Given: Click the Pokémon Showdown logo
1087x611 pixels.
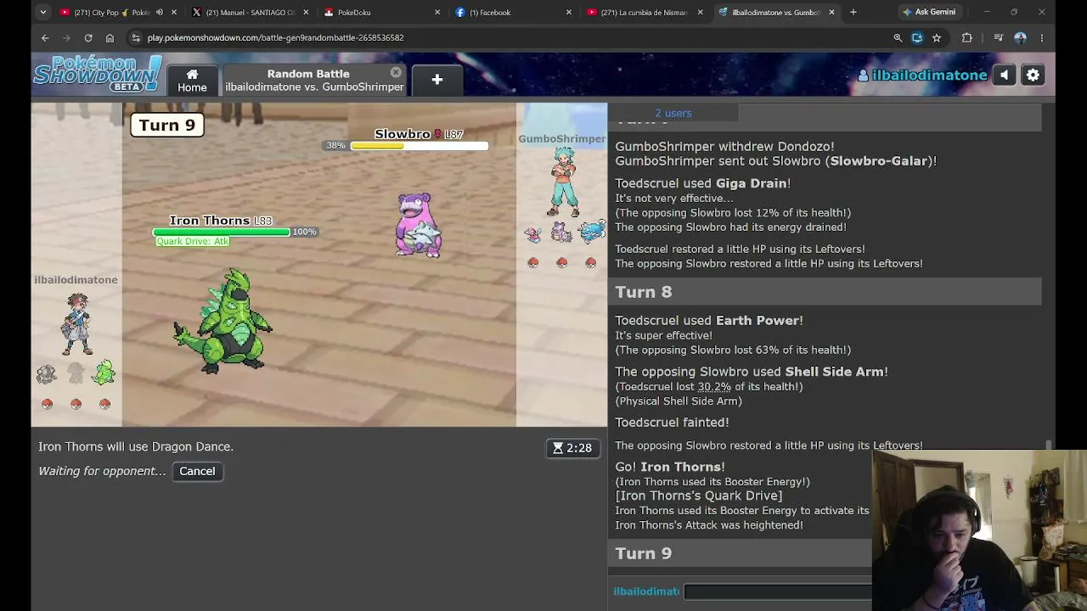Looking at the screenshot, I should tap(98, 74).
